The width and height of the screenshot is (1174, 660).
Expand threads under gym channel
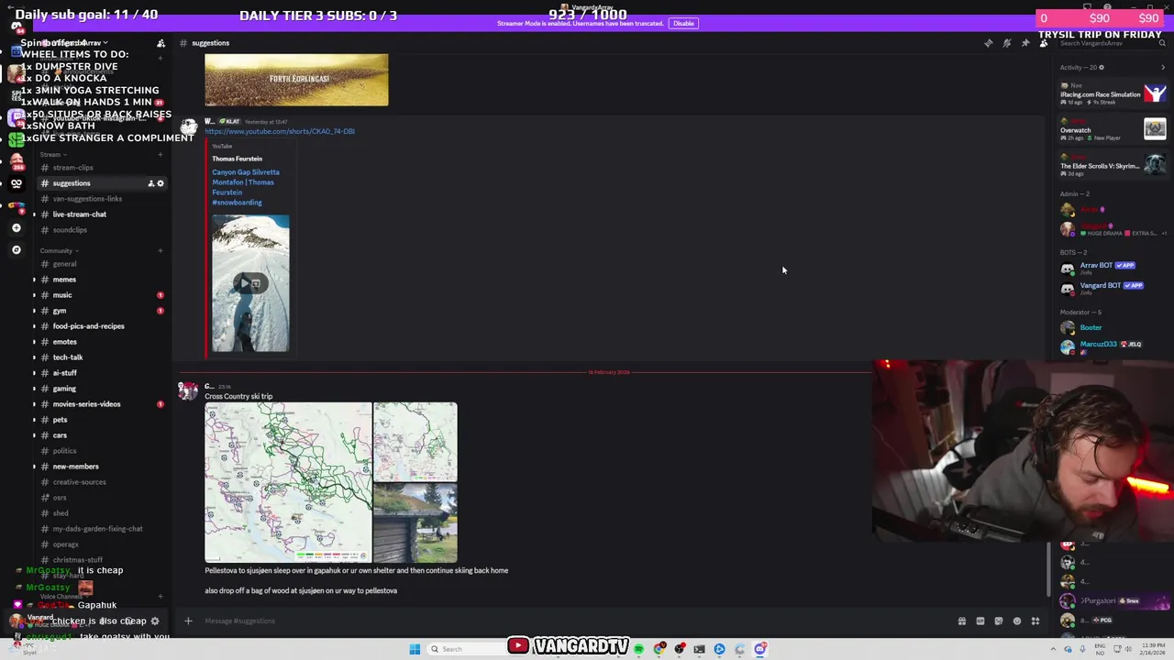[x=35, y=311]
